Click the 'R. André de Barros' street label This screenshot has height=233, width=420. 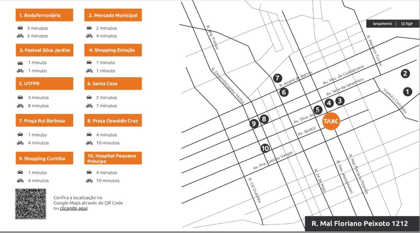tap(296, 79)
